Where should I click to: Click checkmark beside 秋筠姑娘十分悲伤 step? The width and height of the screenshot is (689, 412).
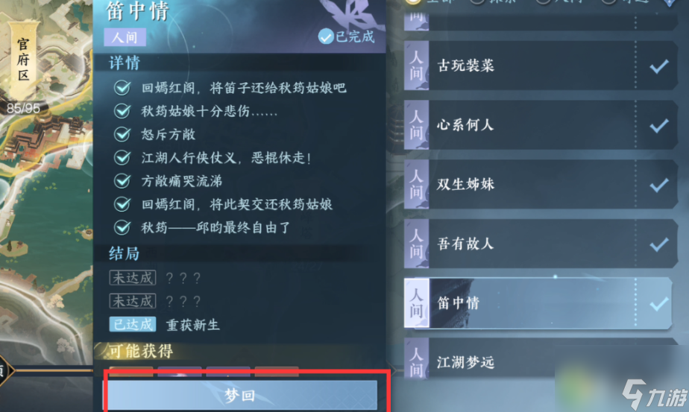pyautogui.click(x=122, y=111)
